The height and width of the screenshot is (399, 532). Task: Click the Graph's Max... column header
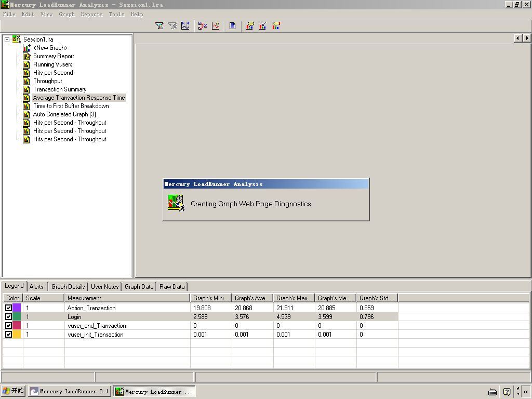[294, 298]
